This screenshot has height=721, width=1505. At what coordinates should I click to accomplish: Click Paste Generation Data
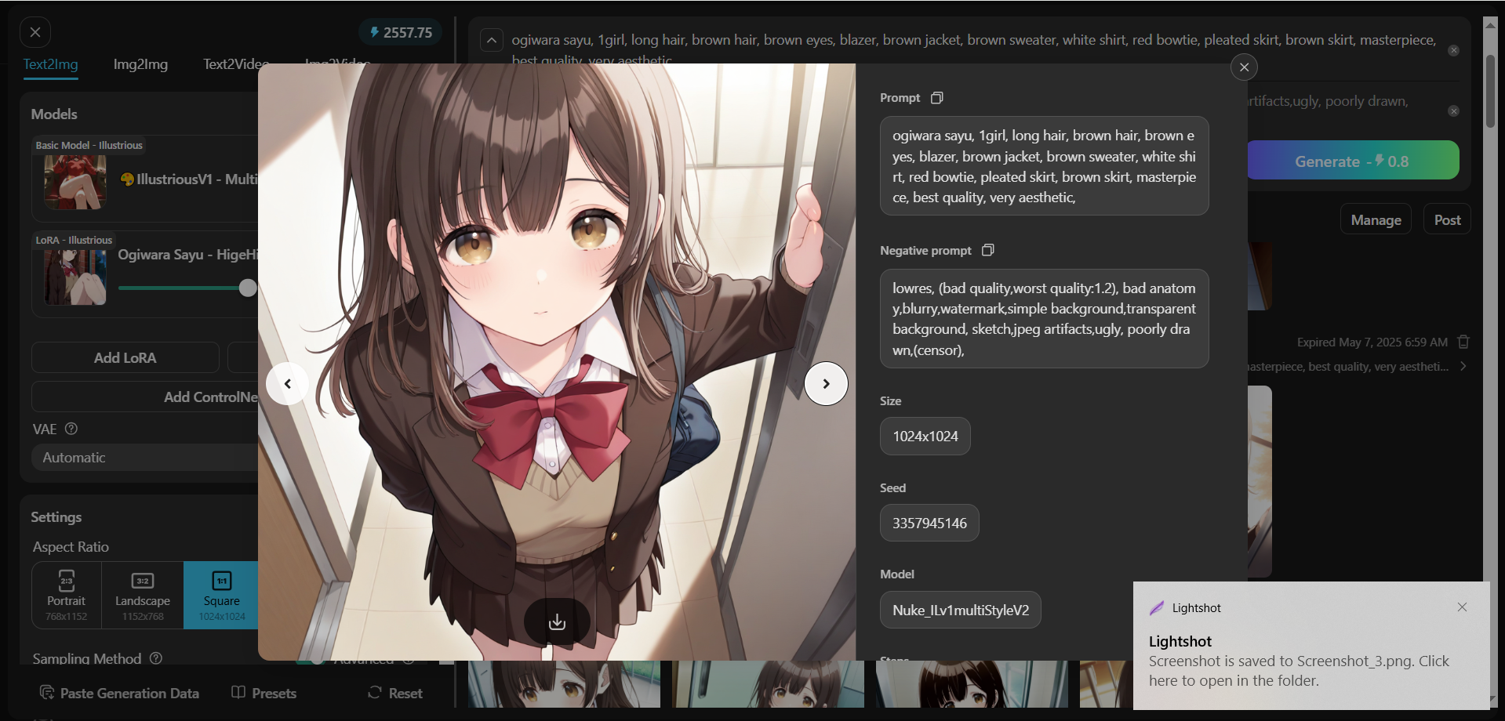click(119, 693)
